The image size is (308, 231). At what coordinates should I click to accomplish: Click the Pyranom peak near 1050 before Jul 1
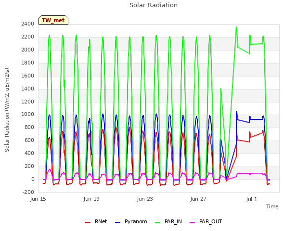coord(236,112)
